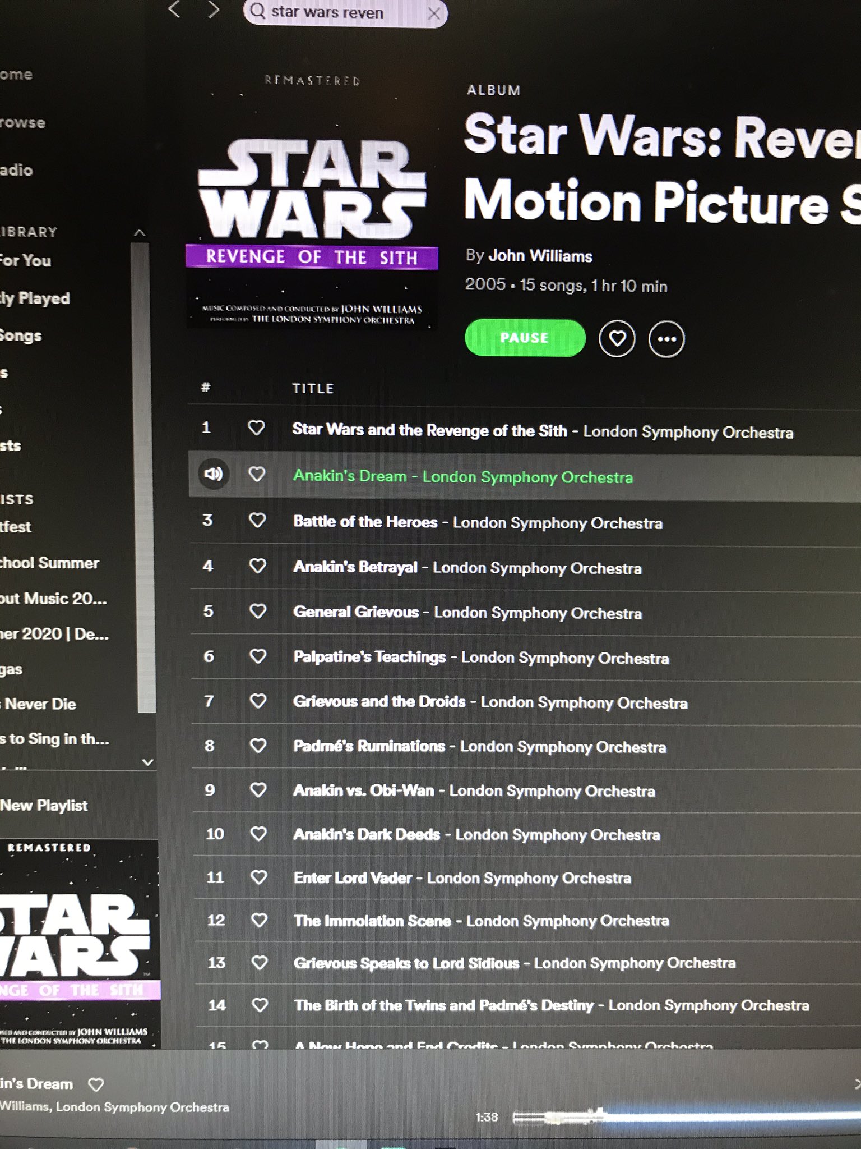Screen dimensions: 861x1149
Task: Open London Symphony Orchestra in bottom bar
Action: point(142,1107)
